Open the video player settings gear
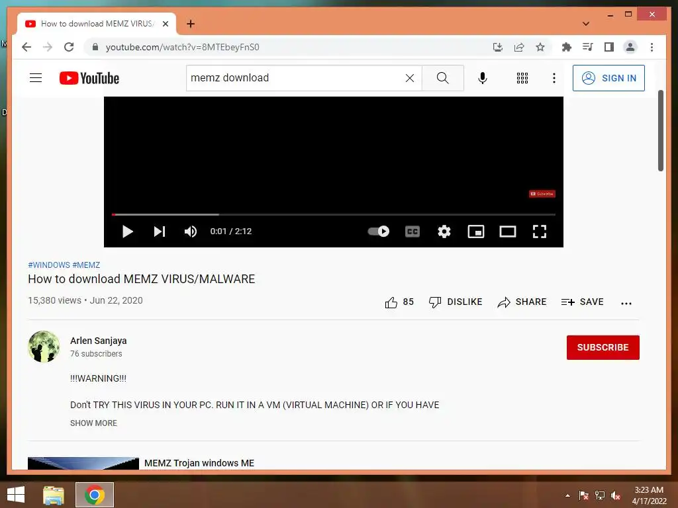 click(x=444, y=232)
